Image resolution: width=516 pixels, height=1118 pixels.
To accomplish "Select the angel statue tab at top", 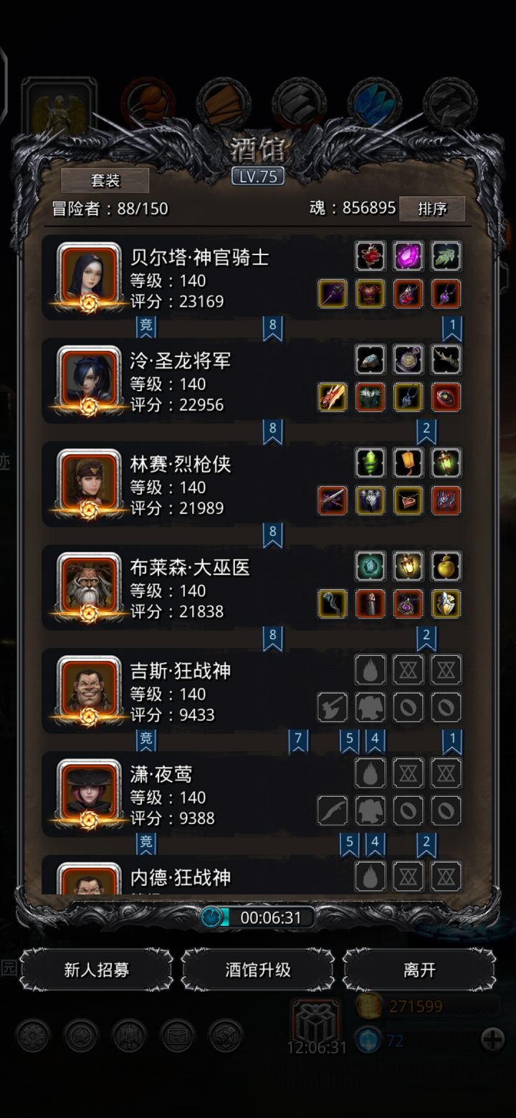I will coord(59,108).
